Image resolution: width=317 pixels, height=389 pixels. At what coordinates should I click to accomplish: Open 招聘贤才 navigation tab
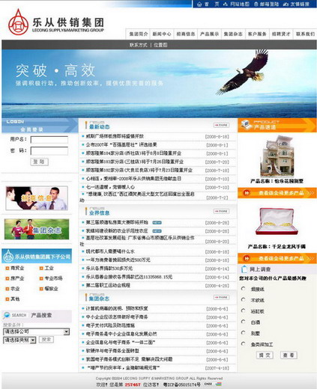coord(281,34)
